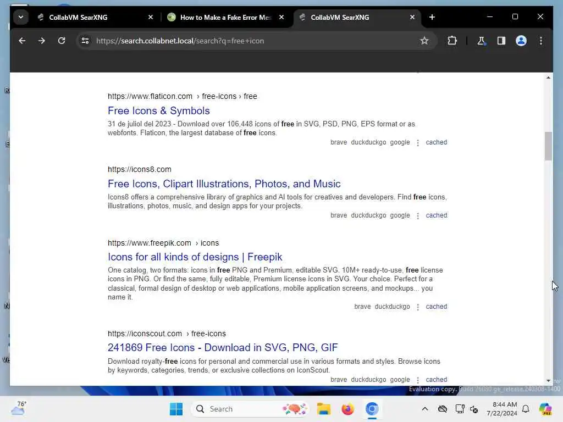563x422 pixels.
Task: Click page scrollbar down arrow
Action: click(548, 381)
